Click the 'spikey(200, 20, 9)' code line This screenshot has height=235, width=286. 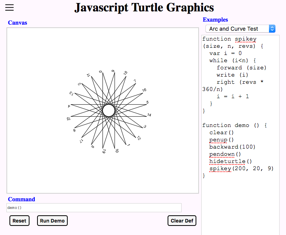pyautogui.click(x=241, y=169)
